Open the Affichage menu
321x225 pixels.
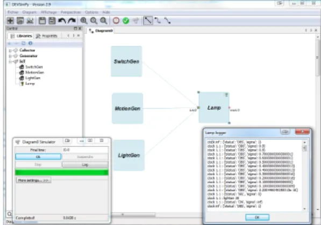[x=48, y=12]
